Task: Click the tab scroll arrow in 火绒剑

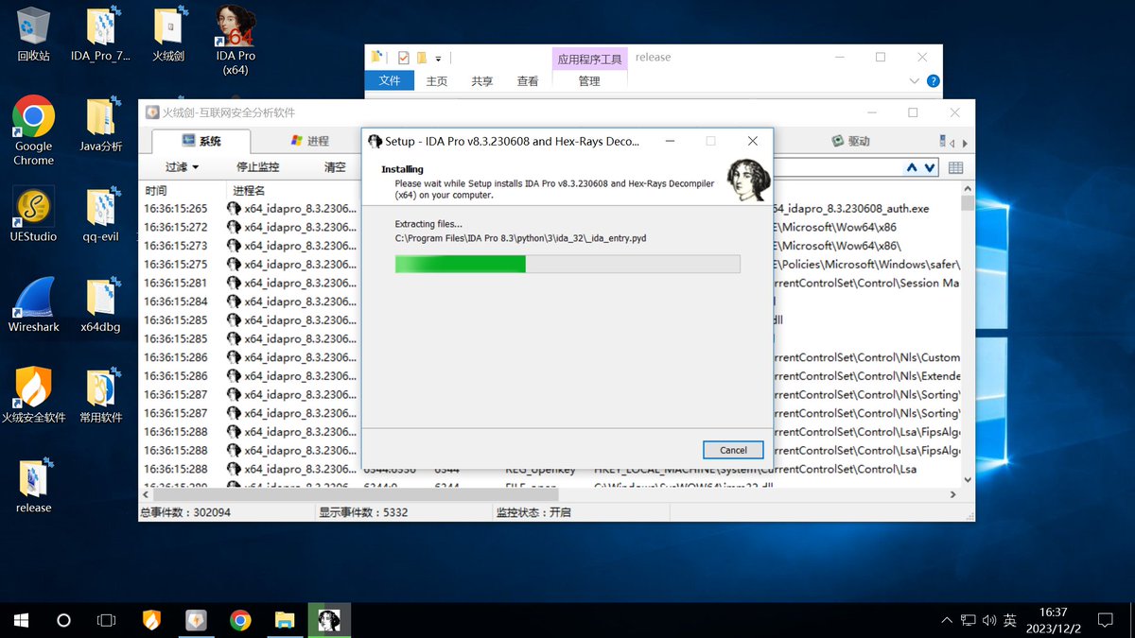Action: point(965,142)
